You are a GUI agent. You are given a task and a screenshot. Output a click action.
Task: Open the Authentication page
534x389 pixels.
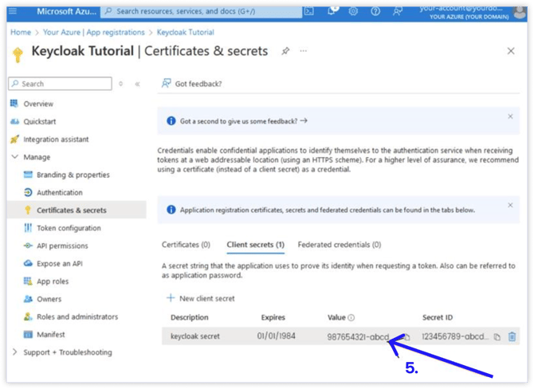[60, 192]
